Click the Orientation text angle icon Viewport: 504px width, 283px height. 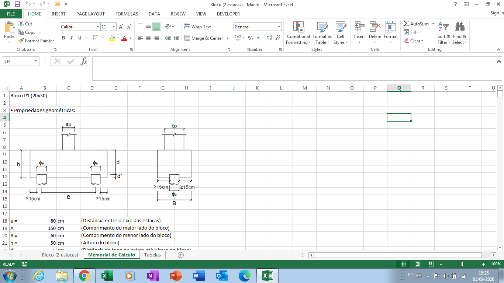point(168,27)
